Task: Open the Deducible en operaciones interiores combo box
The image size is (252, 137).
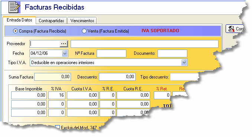Action: pyautogui.click(x=109, y=63)
